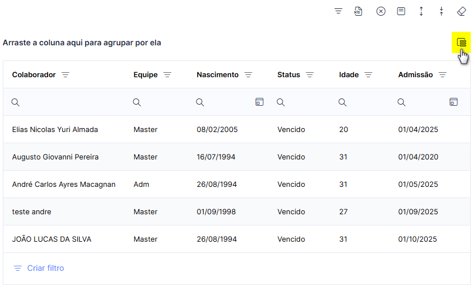The image size is (473, 287).
Task: Open Equipe column header filter
Action: [167, 75]
